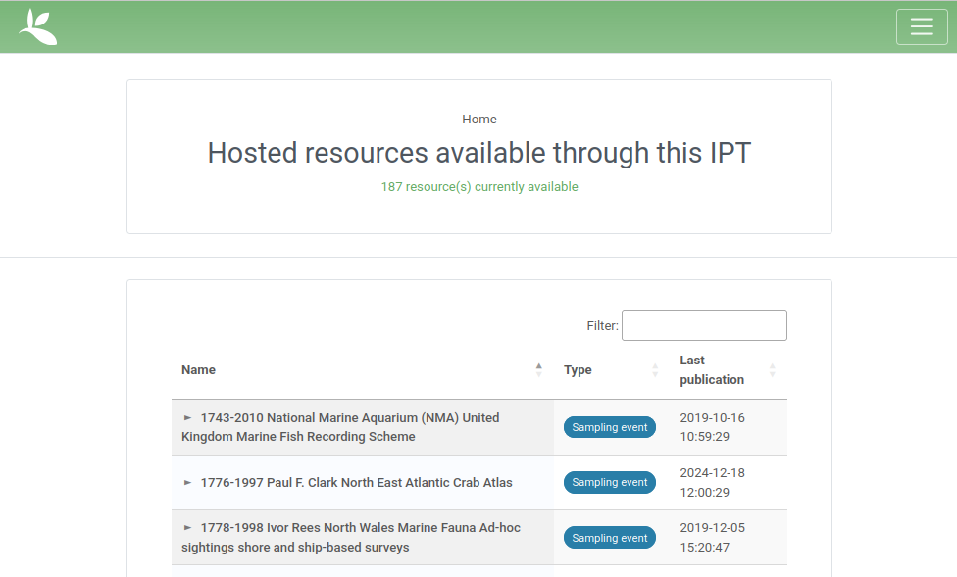Expand the Ivor Rees North Wales row
Image resolution: width=957 pixels, height=577 pixels.
[x=187, y=527]
